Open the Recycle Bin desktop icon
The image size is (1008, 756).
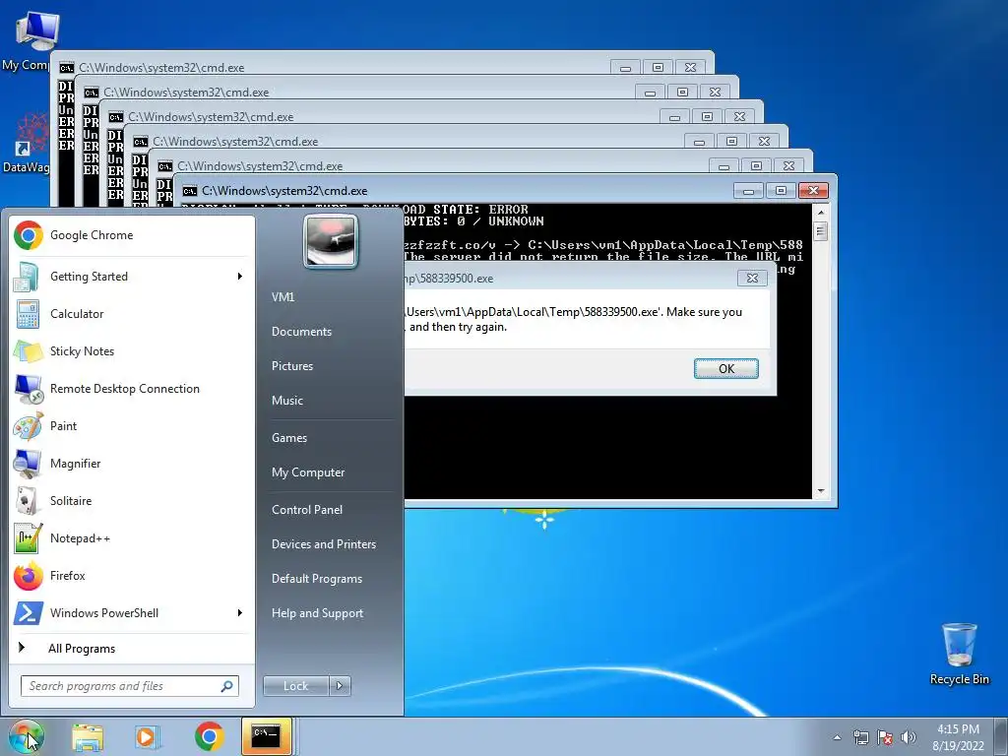pyautogui.click(x=959, y=654)
